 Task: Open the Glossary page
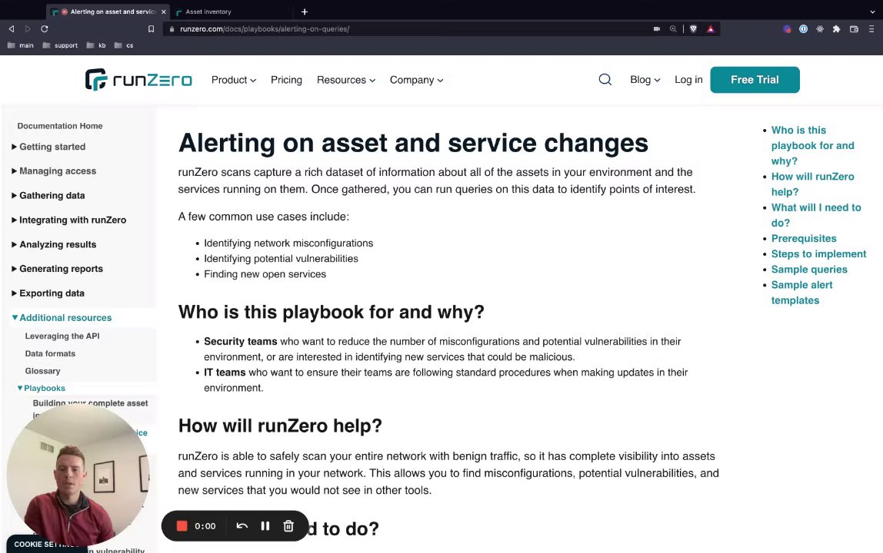[x=42, y=371]
